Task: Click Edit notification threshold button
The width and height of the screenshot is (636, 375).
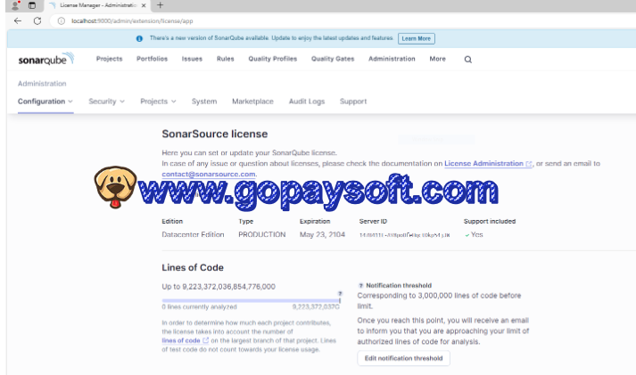Action: coord(403,358)
